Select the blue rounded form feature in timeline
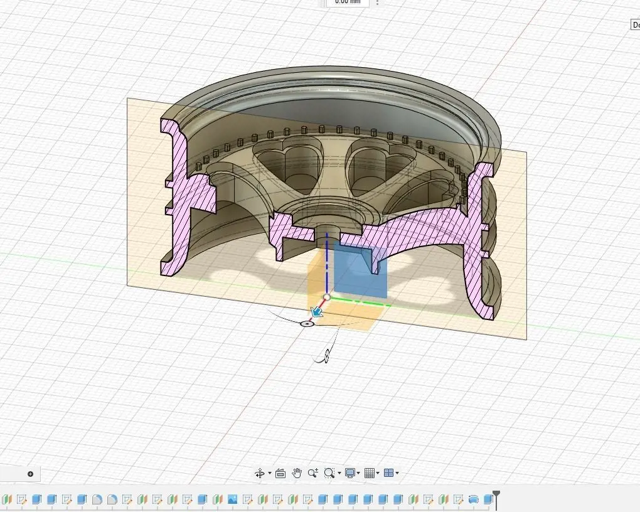The image size is (640, 512). [x=474, y=499]
